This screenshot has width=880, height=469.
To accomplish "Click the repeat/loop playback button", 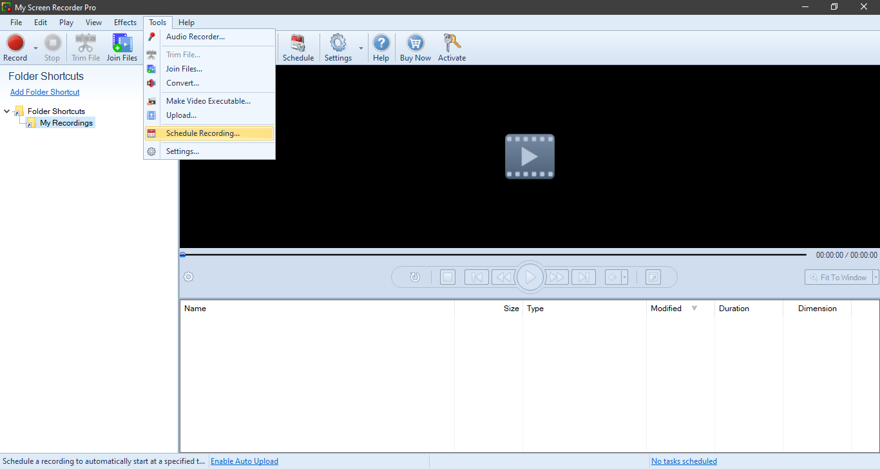I will click(x=415, y=278).
